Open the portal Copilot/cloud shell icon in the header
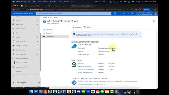This screenshot has width=169, height=95. 115,13
